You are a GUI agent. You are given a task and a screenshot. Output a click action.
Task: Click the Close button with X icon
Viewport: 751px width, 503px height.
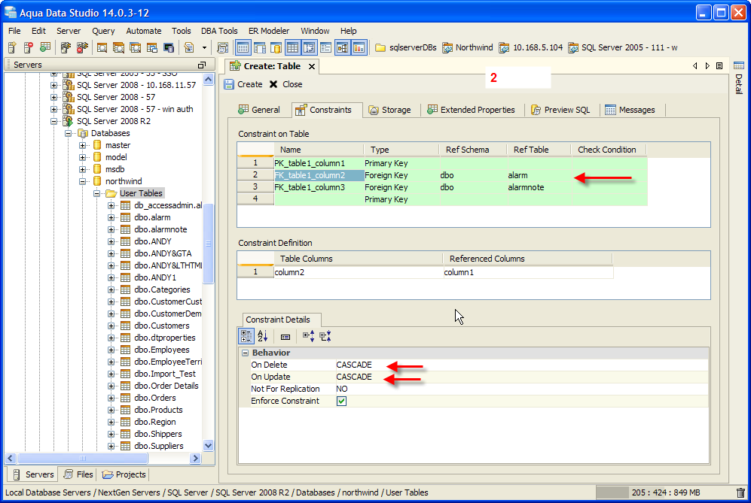[x=286, y=84]
